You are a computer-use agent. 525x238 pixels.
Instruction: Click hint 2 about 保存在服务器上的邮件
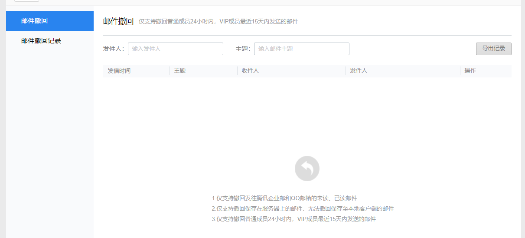(303, 209)
